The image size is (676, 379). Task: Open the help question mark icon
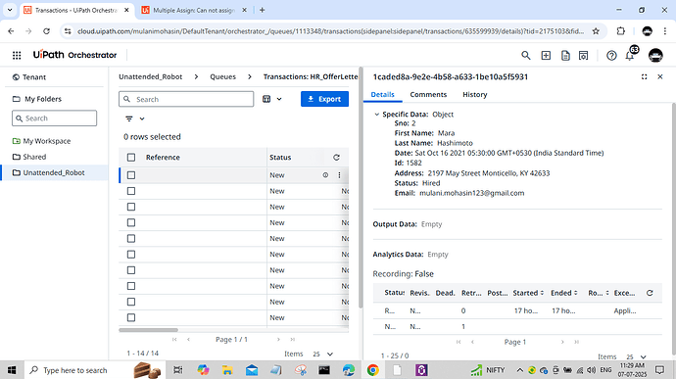pyautogui.click(x=611, y=55)
